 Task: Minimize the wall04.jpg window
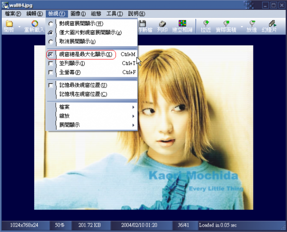pyautogui.click(x=265, y=5)
